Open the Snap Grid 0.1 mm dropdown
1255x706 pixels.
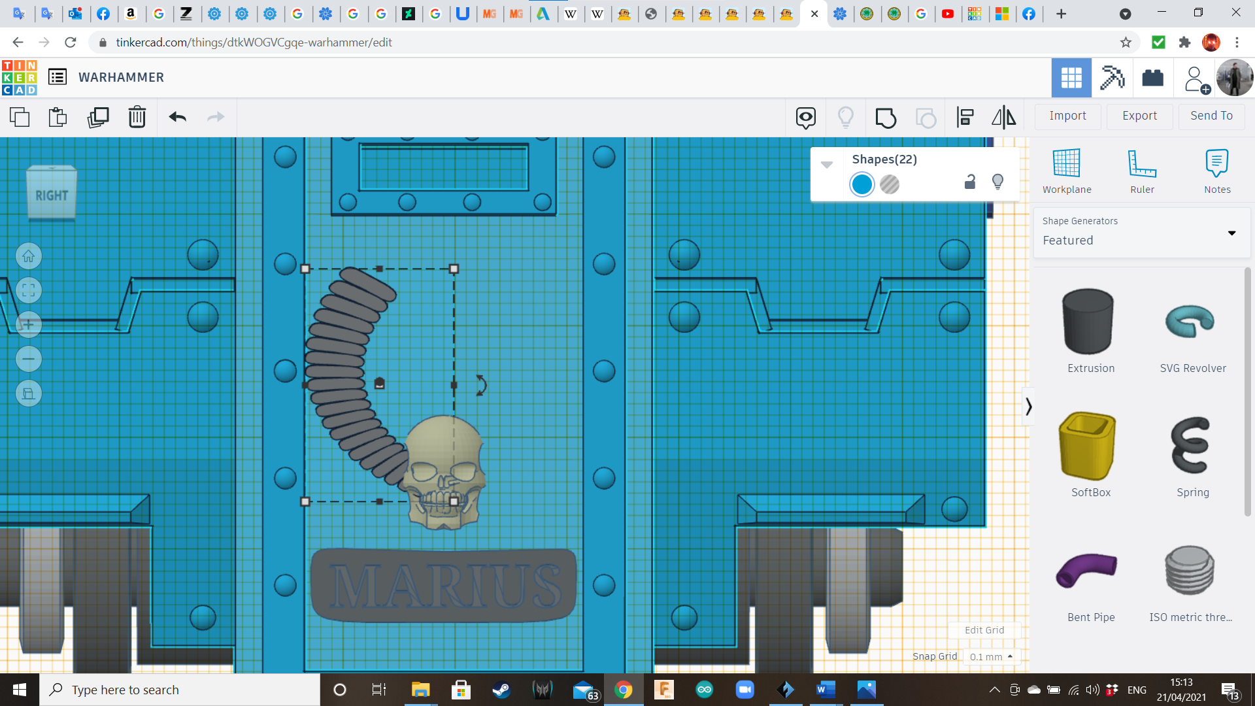(991, 656)
